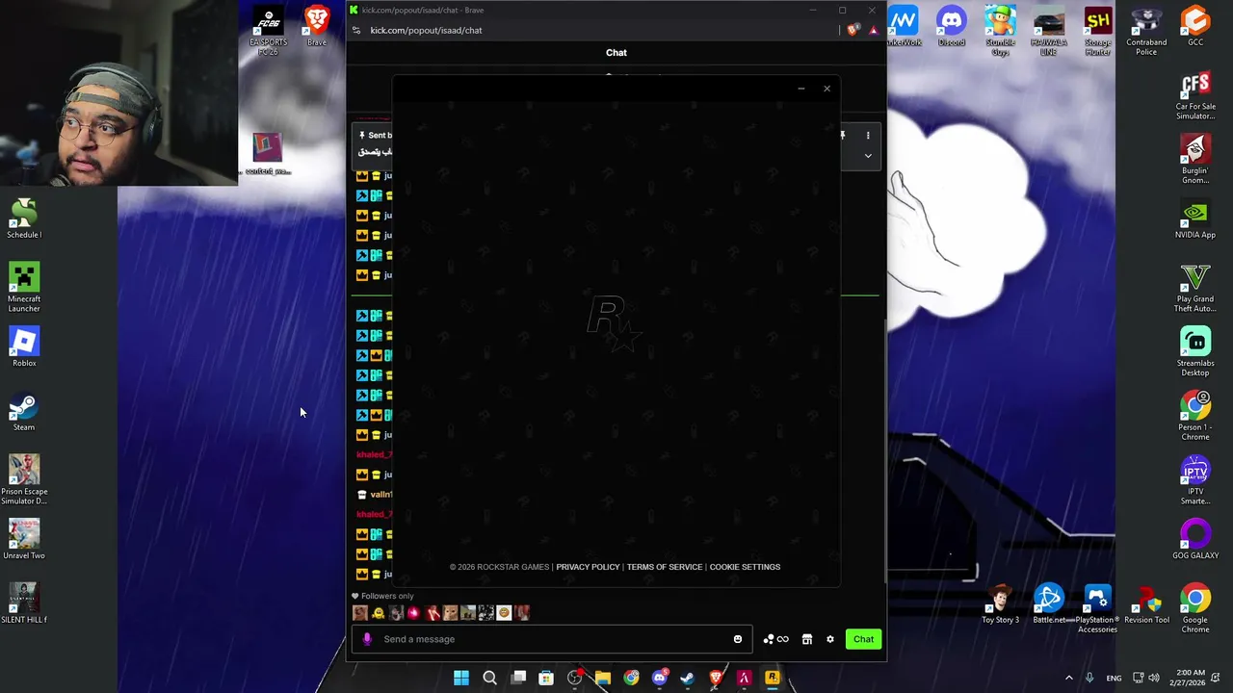Open Car For Sale Simulator desktop shortcut
1233x693 pixels.
[x=1195, y=95]
